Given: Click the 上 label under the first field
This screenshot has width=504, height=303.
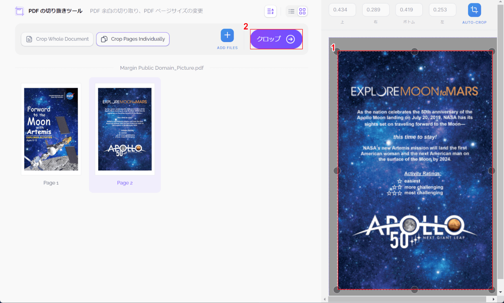Looking at the screenshot, I should 342,22.
